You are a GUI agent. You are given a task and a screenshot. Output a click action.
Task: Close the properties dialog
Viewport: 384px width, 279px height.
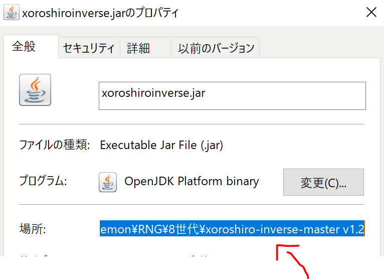(371, 12)
